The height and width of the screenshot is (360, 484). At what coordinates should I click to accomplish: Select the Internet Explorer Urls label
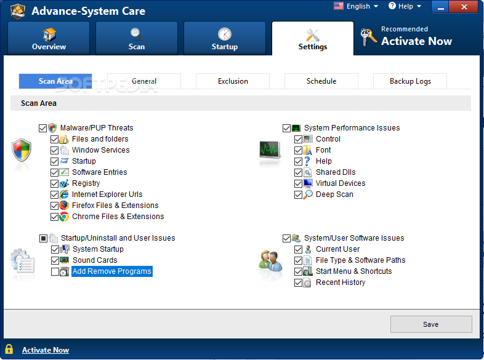tap(107, 194)
